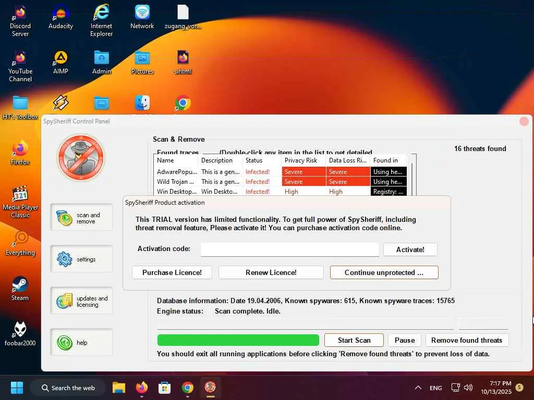Viewport: 534px width, 400px height.
Task: Focus the Activation code input field
Action: click(290, 249)
